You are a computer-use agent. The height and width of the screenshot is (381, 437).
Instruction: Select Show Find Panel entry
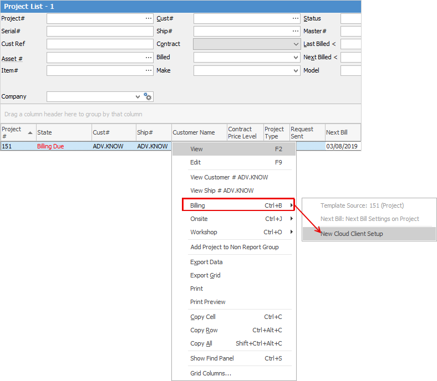pos(234,358)
